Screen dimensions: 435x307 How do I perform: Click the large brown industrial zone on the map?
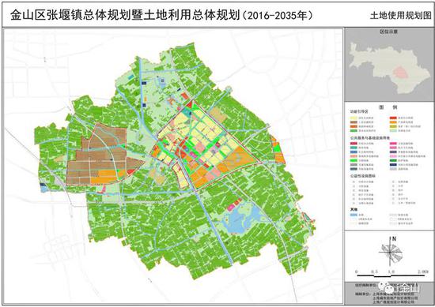pos(103,155)
